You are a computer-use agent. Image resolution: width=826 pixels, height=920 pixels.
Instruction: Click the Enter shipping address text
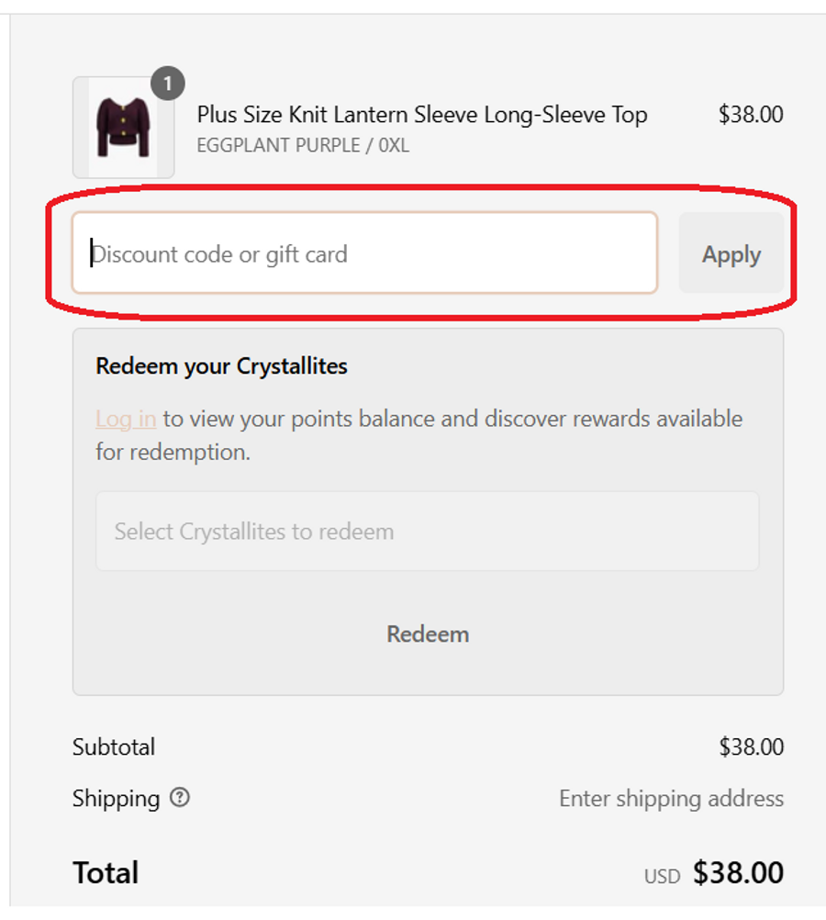671,799
